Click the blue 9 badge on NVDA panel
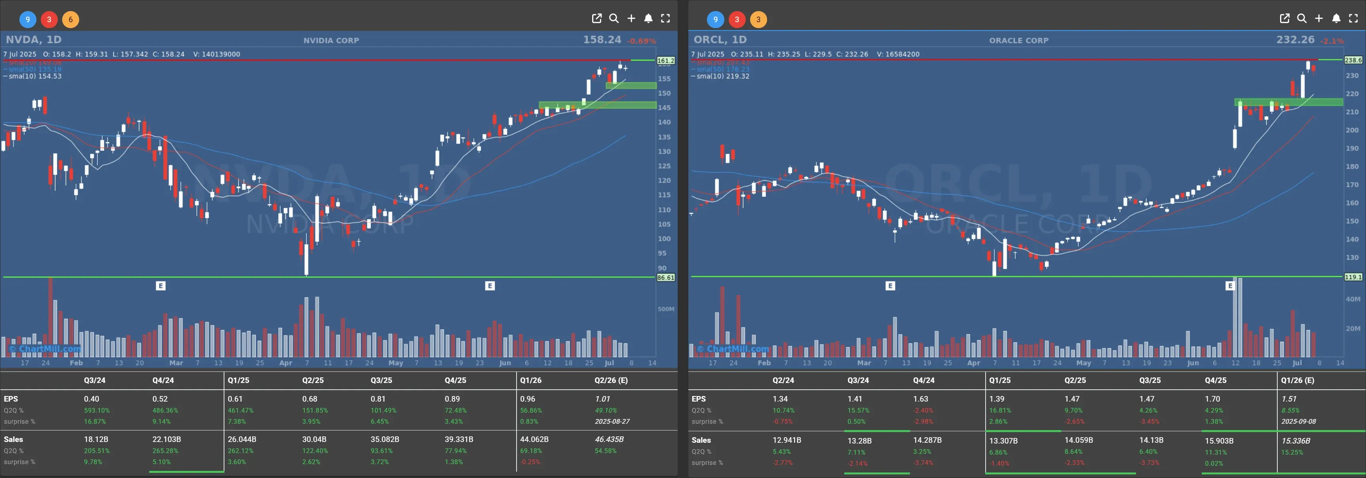Viewport: 1366px width, 478px height. pyautogui.click(x=28, y=20)
